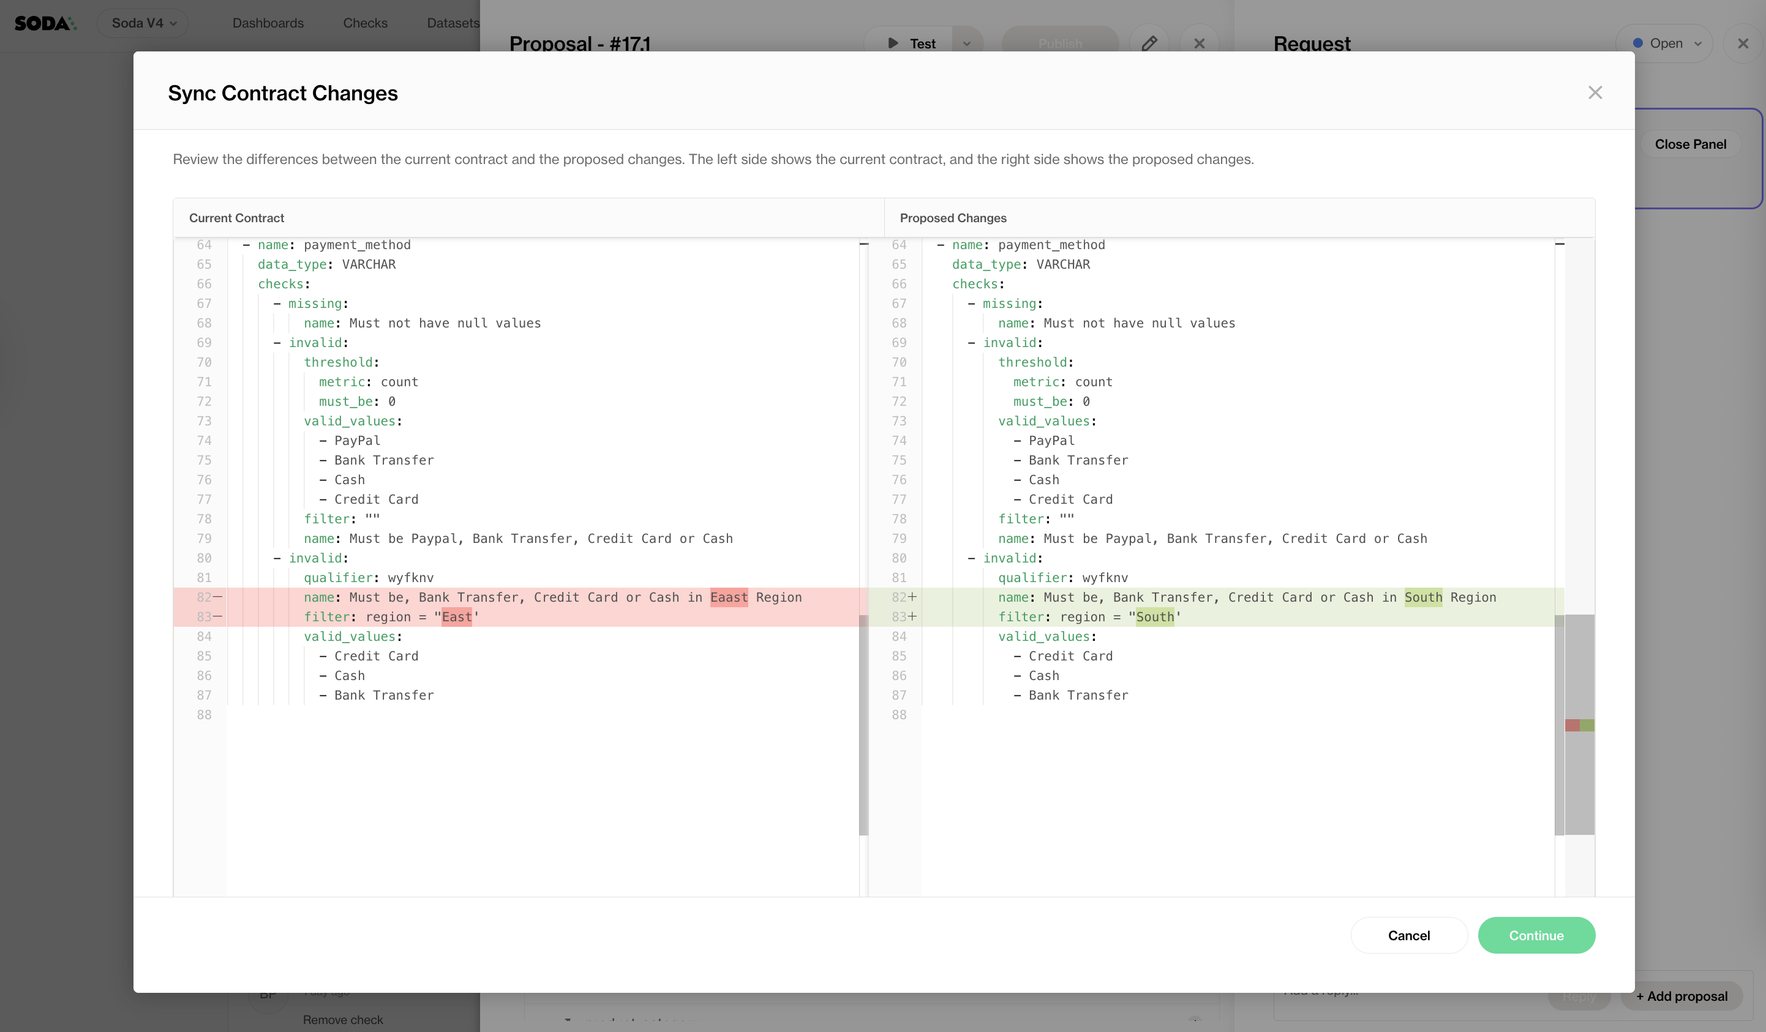This screenshot has height=1032, width=1766.
Task: Expand the Test options dropdown arrow
Action: [966, 43]
